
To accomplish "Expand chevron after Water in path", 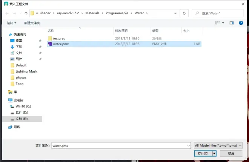I will point(147,13).
